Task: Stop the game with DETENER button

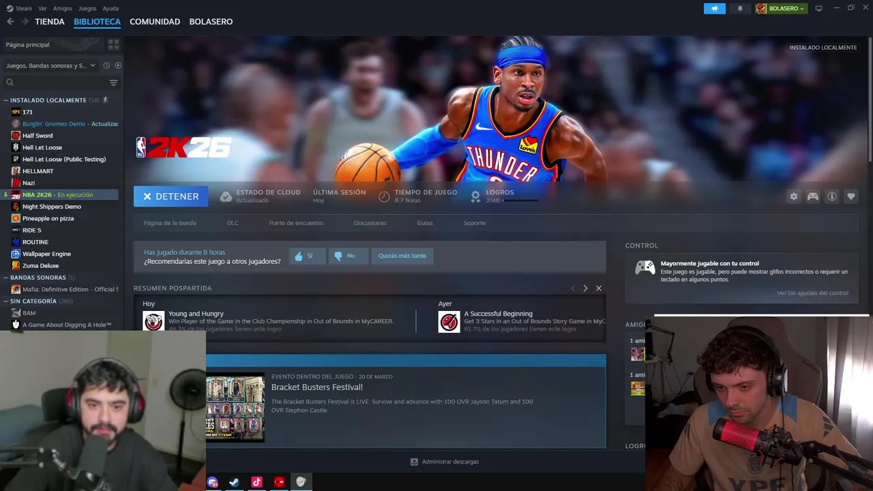Action: coord(171,196)
